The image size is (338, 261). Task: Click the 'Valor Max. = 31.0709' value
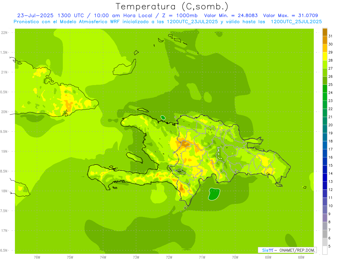click(290, 15)
